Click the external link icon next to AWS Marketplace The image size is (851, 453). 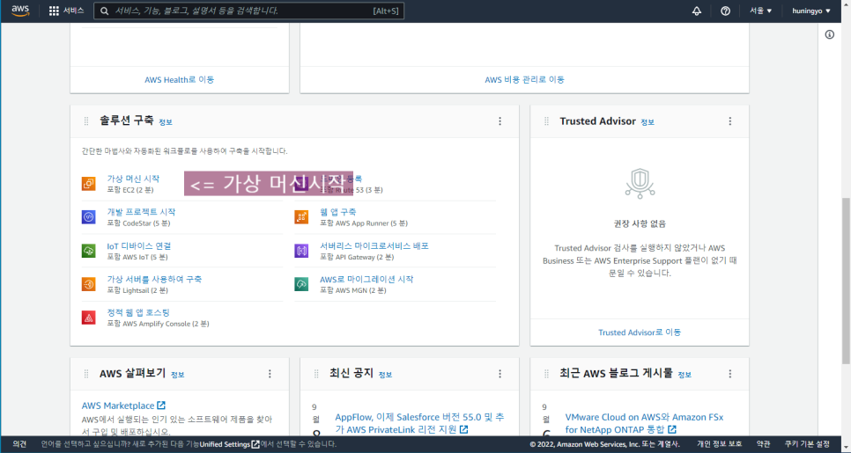tap(161, 406)
